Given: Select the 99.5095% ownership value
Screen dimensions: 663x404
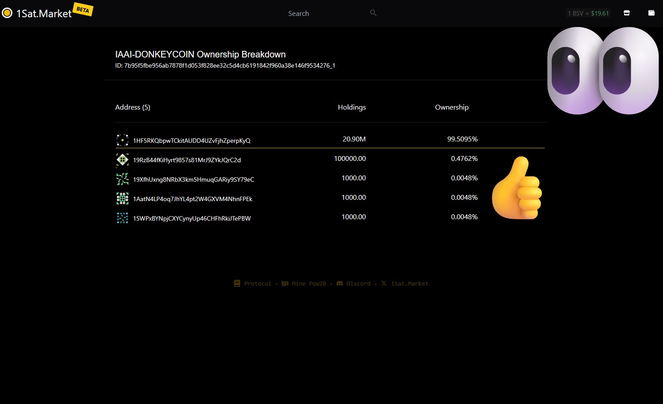Looking at the screenshot, I should [x=463, y=139].
